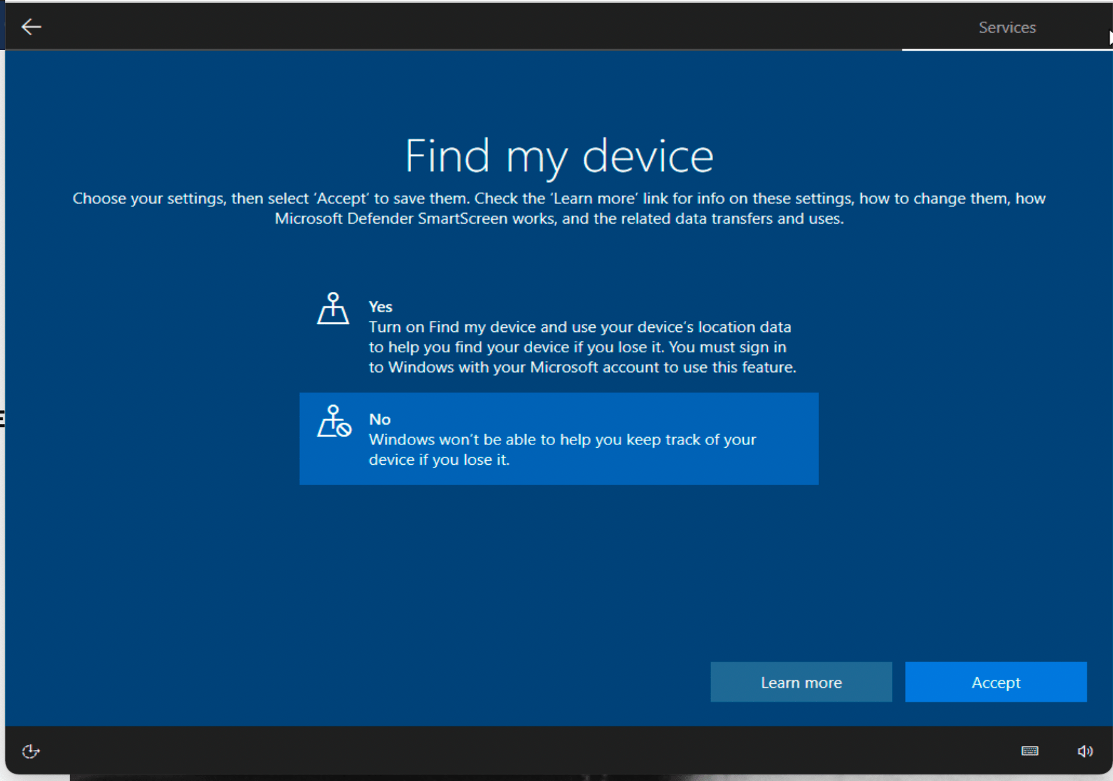Screen dimensions: 1113x781
Task: Click the crossed-out location icon beside No
Action: 334,421
